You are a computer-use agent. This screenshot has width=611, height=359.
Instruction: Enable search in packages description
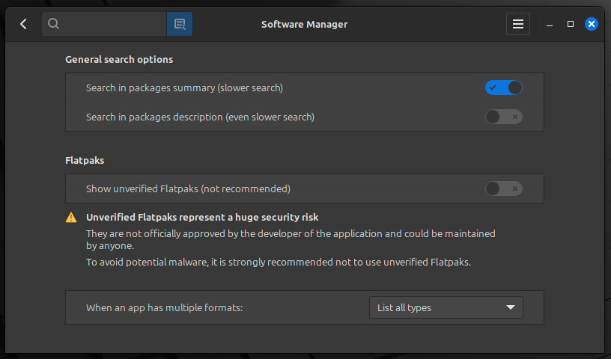(x=503, y=117)
